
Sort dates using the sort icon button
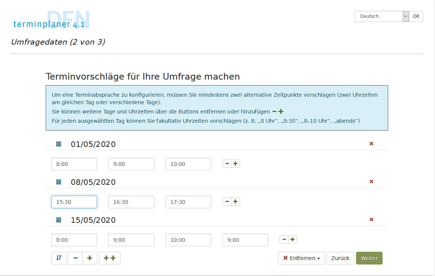[59, 258]
